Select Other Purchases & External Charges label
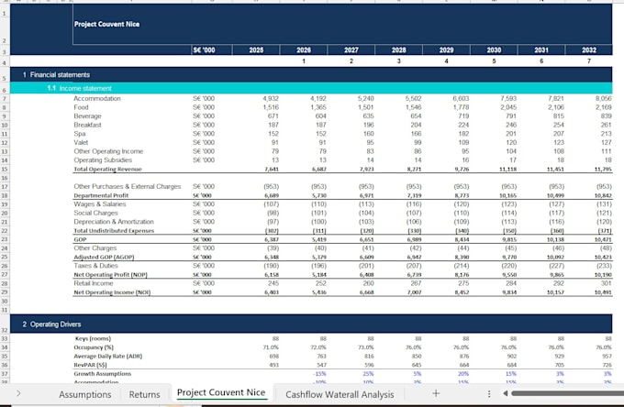 (127, 186)
